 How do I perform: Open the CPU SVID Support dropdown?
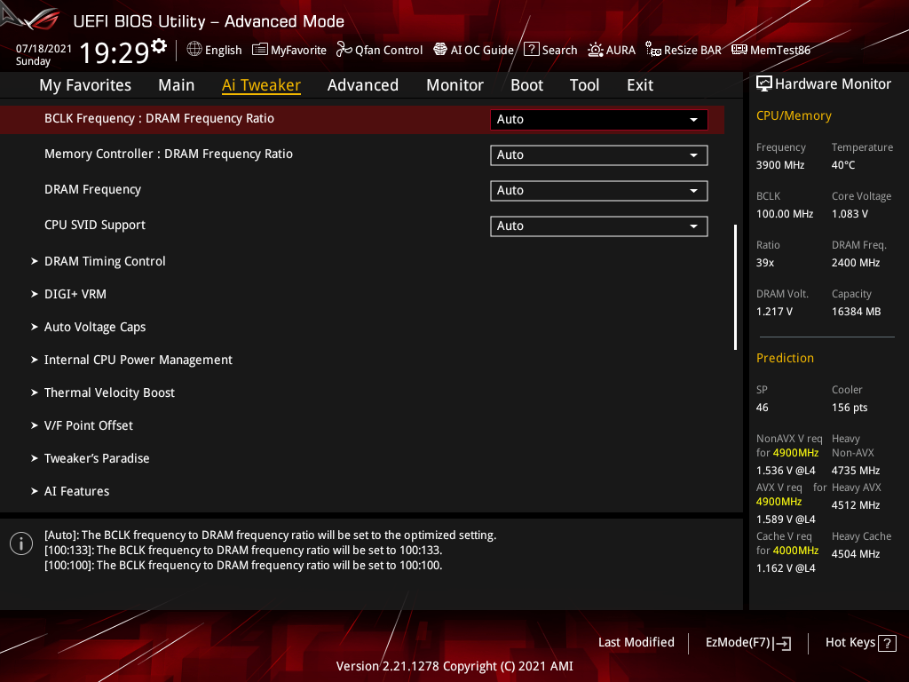point(598,226)
